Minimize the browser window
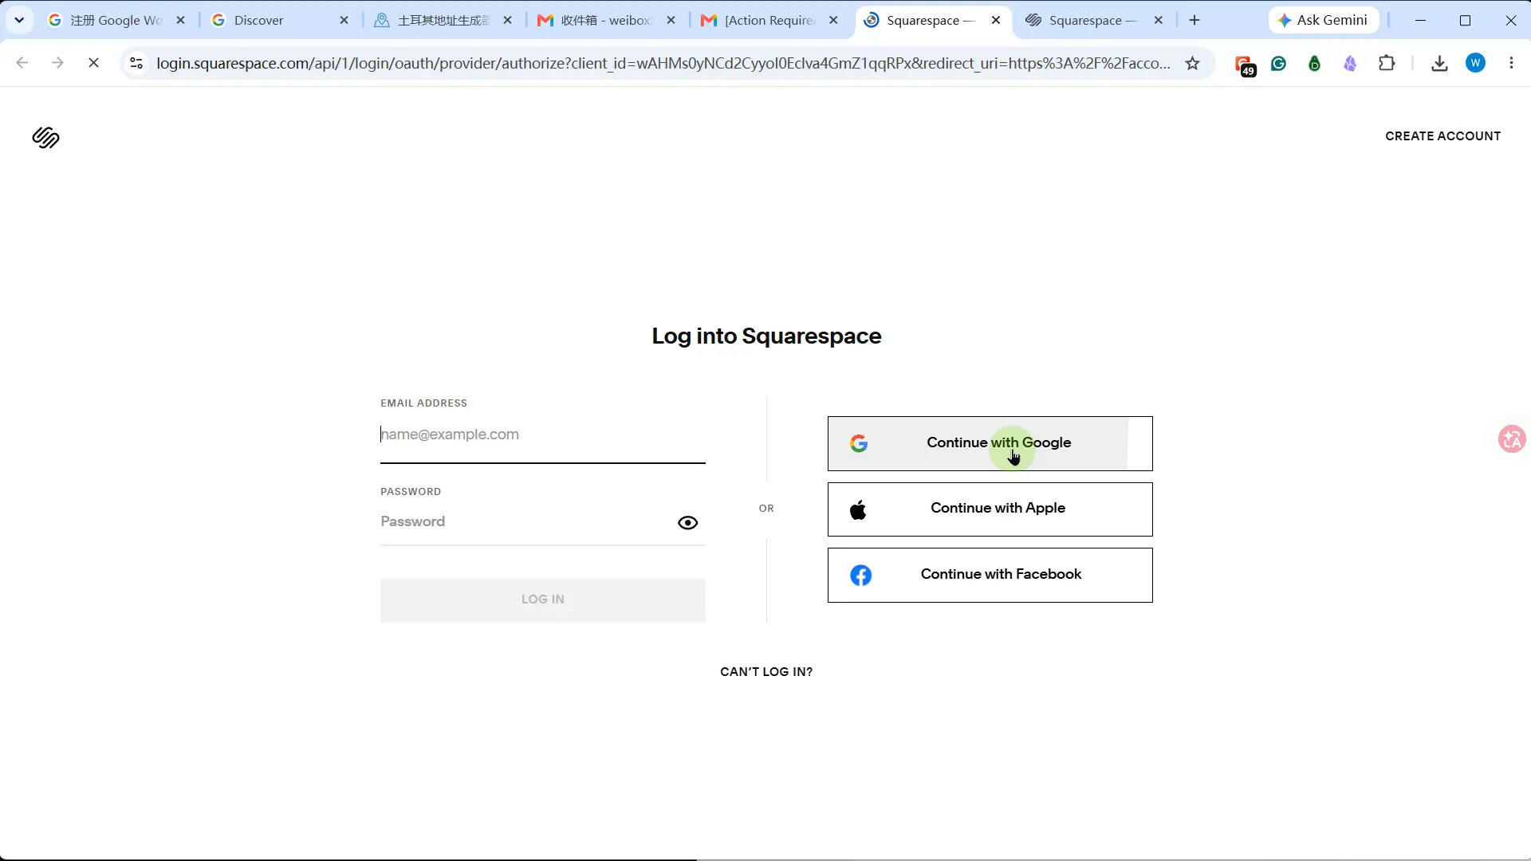 (1420, 20)
